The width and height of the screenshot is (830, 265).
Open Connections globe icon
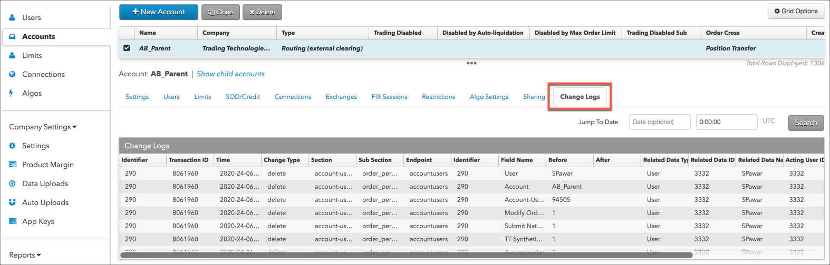[x=12, y=74]
